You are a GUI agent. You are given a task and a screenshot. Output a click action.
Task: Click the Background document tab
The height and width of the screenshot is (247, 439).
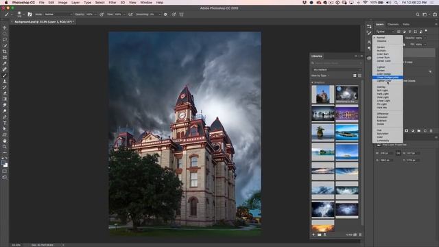(x=43, y=21)
